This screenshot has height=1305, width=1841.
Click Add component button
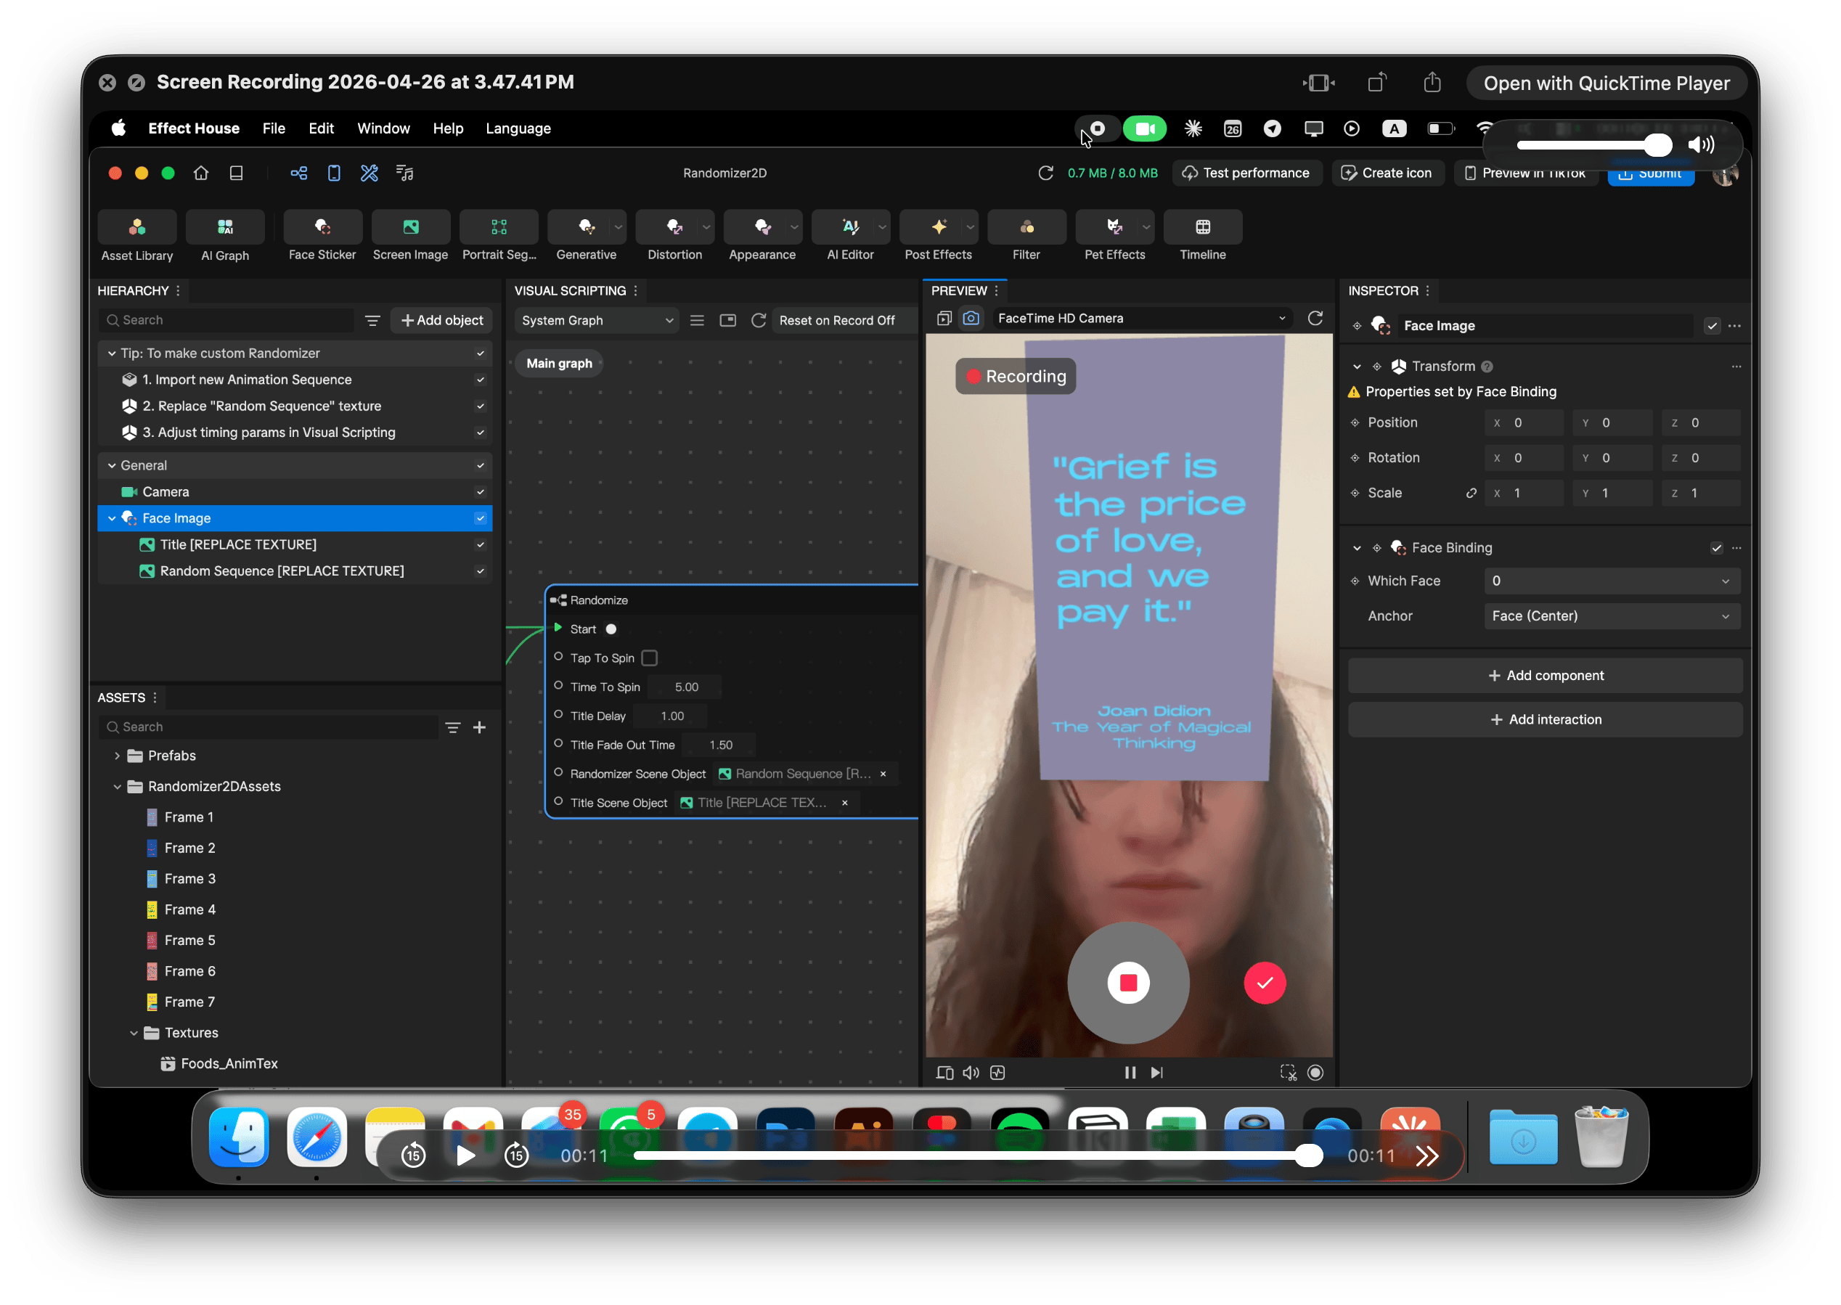click(x=1546, y=676)
